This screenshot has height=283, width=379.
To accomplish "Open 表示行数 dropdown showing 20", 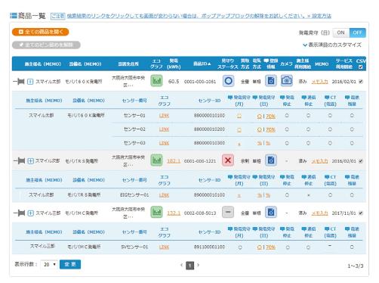I will click(49, 265).
